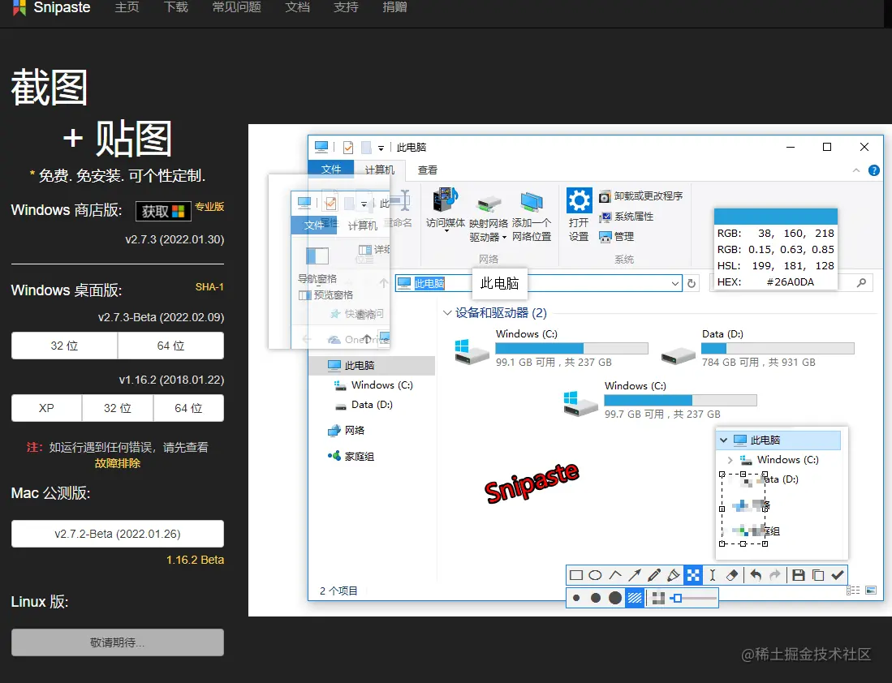Download Mac v2.7.2-Beta build

coord(117,534)
